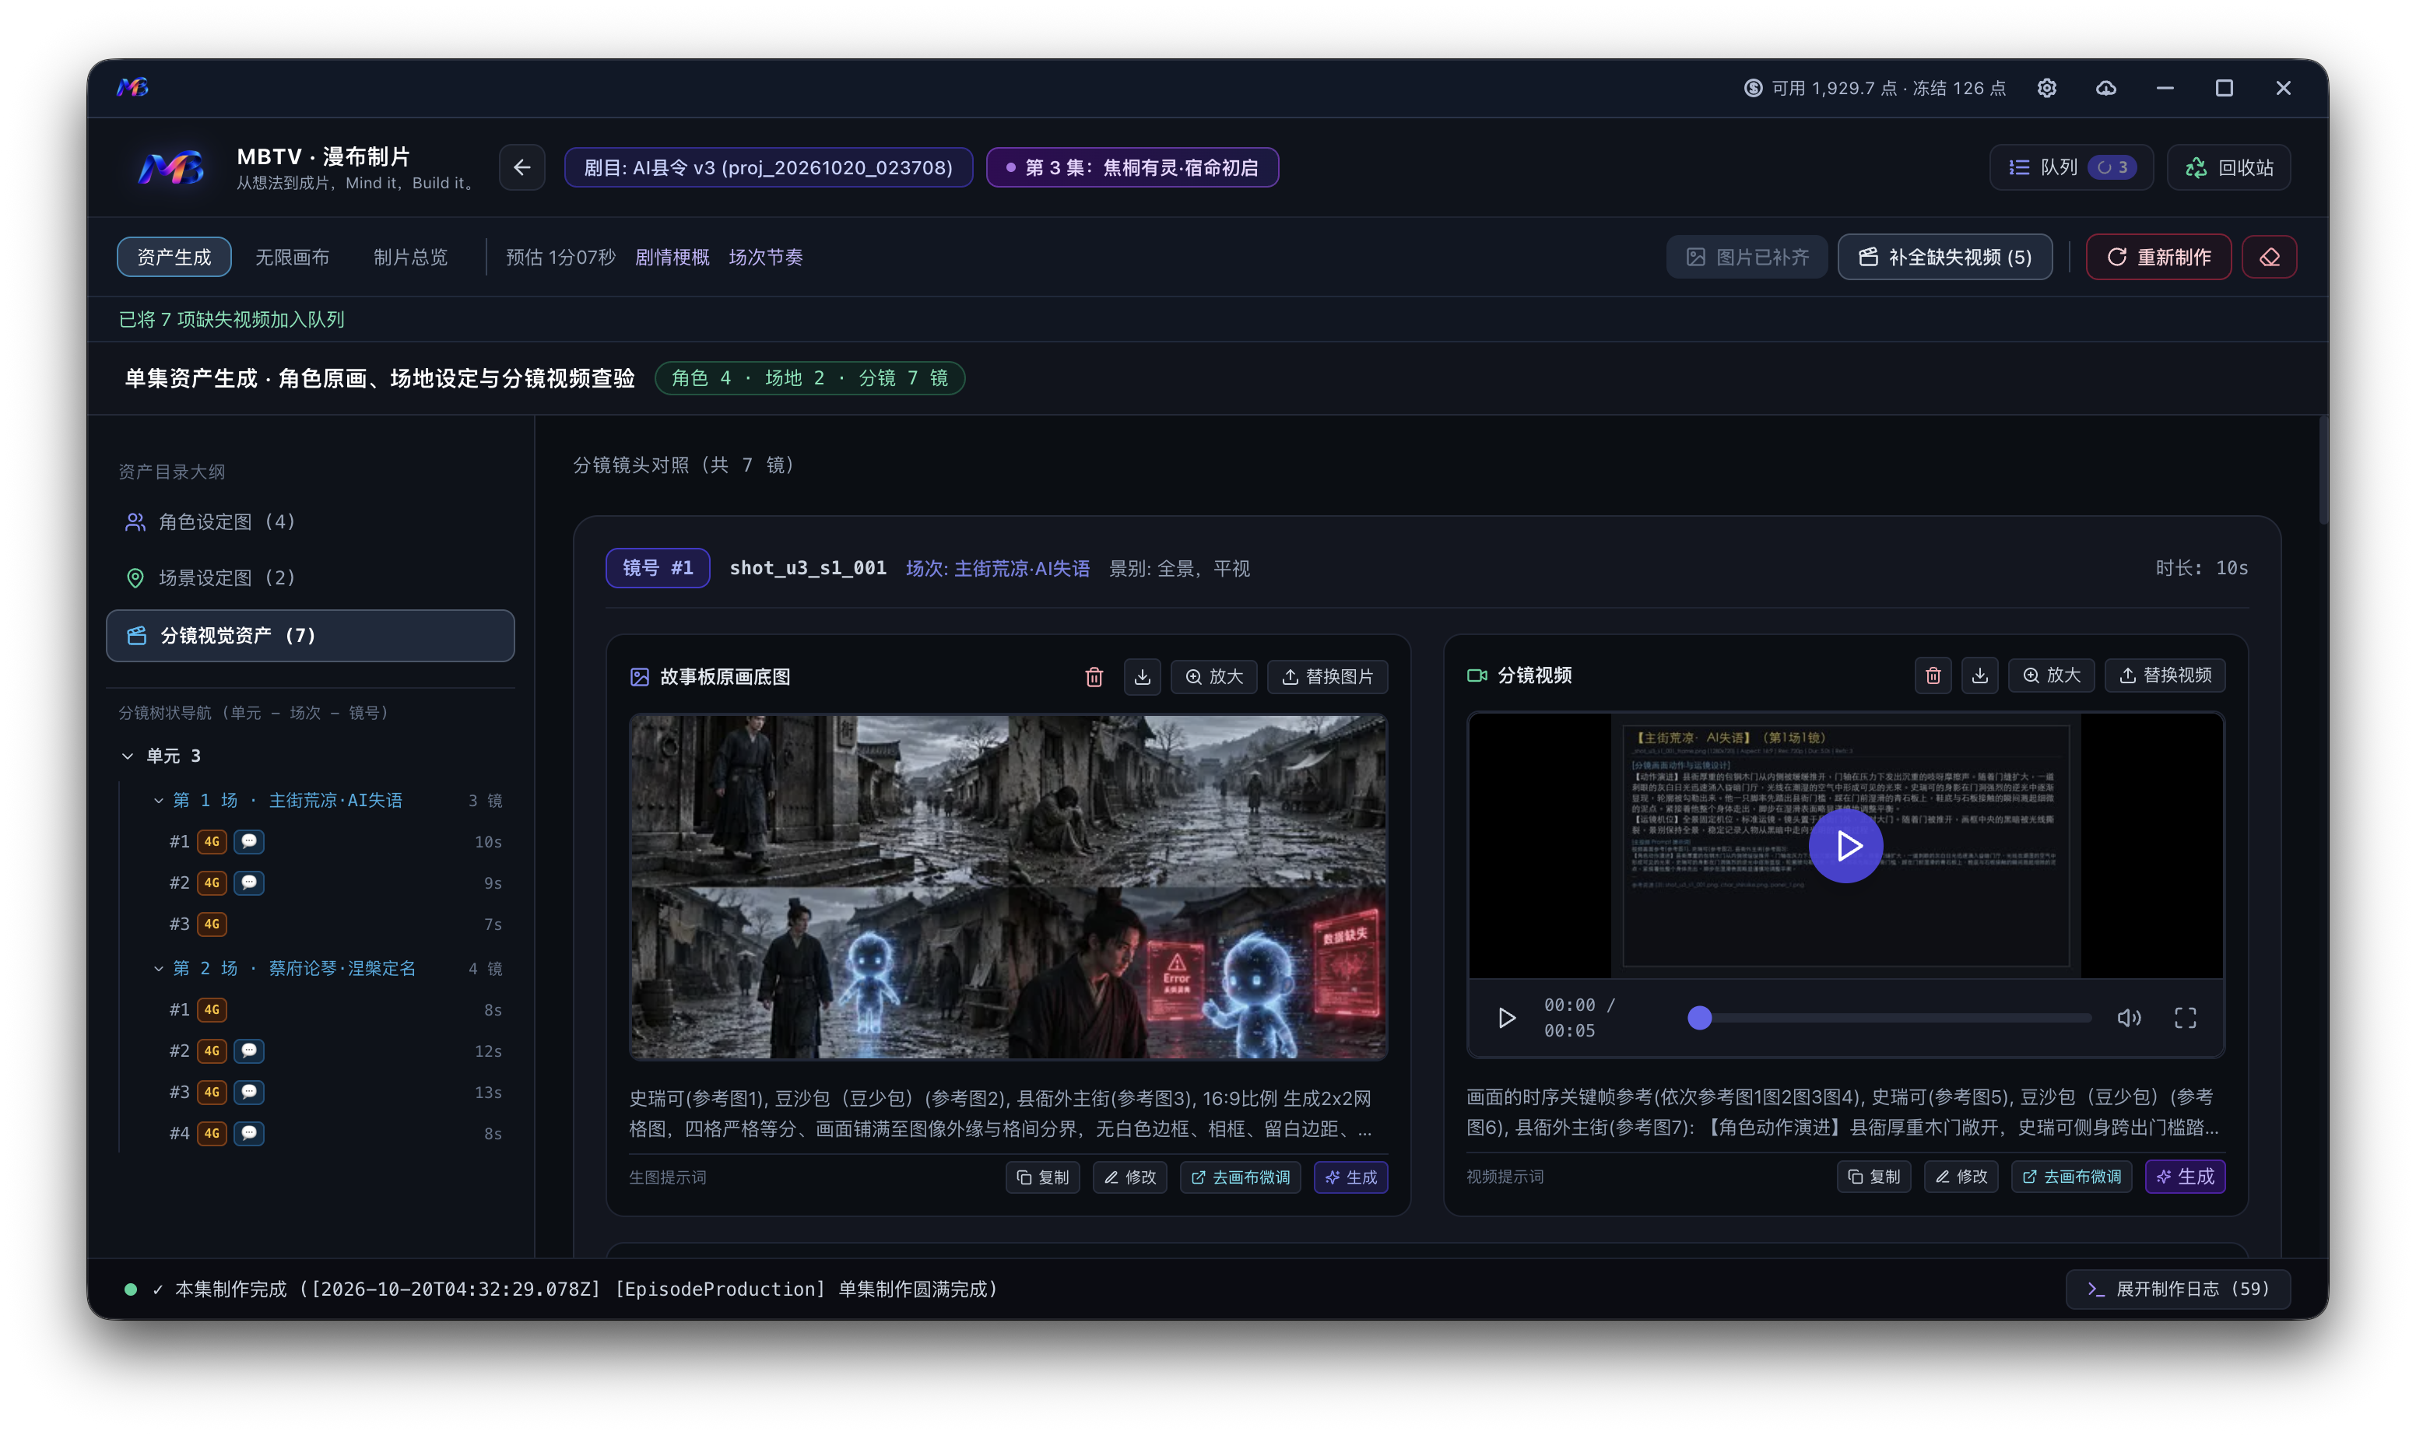
Task: Expand the production log 展开制作日志
Action: pos(2177,1289)
